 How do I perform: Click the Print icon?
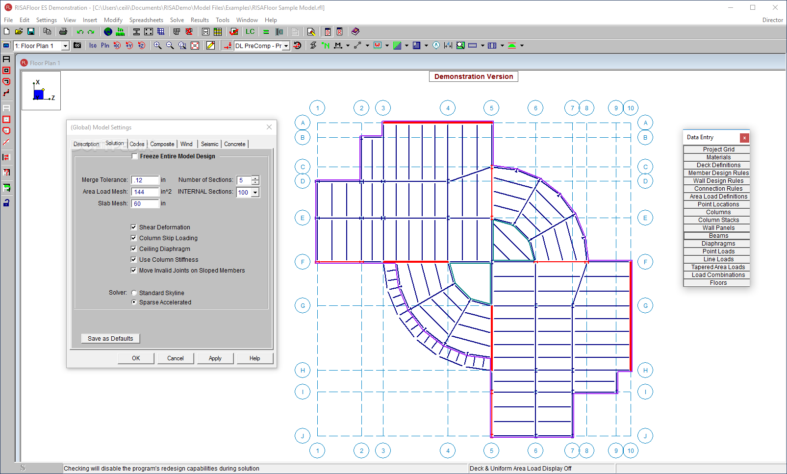pos(63,31)
